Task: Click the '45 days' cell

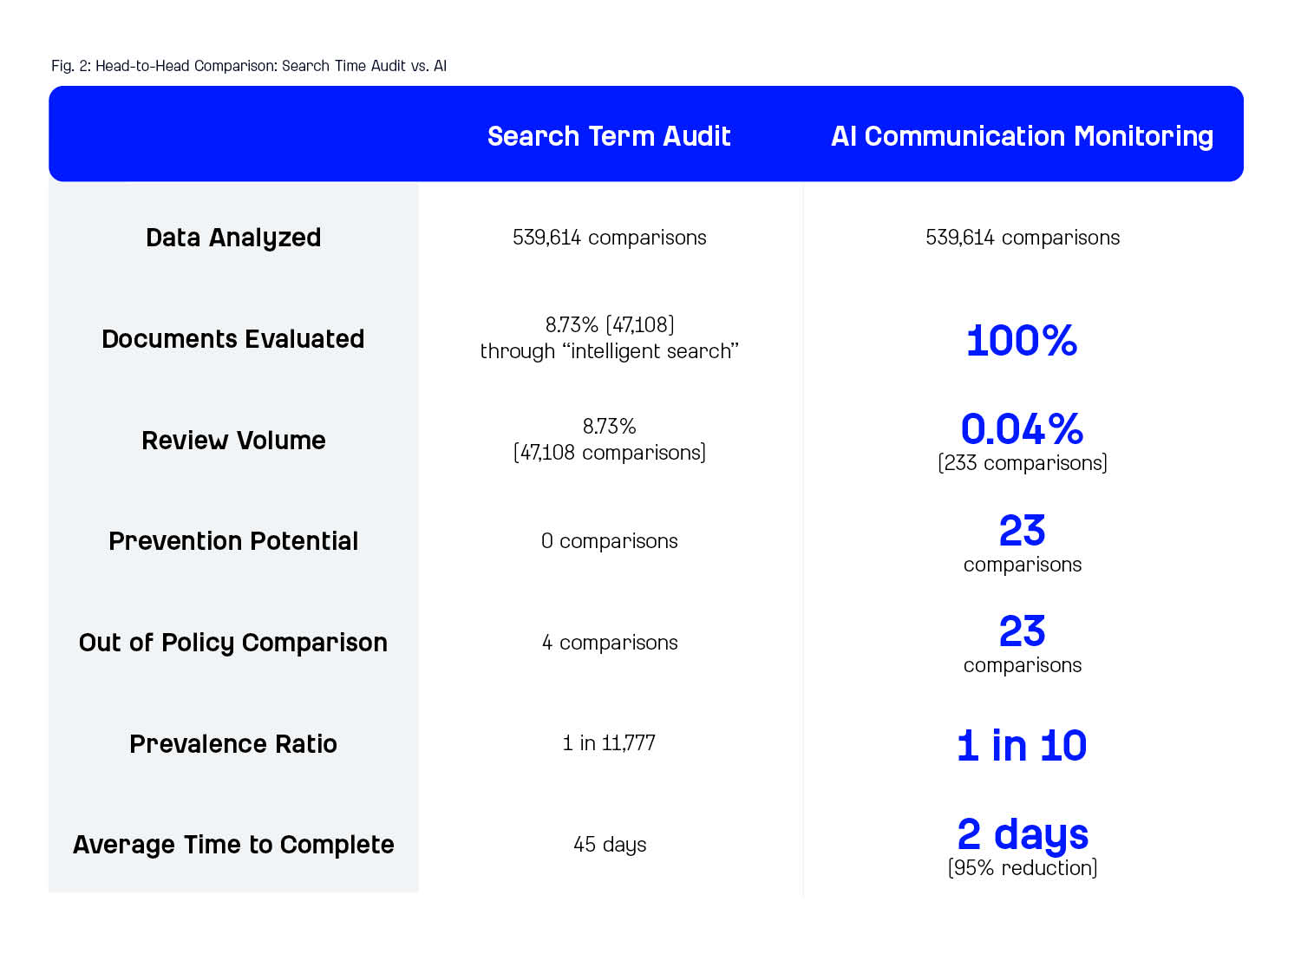Action: tap(609, 845)
